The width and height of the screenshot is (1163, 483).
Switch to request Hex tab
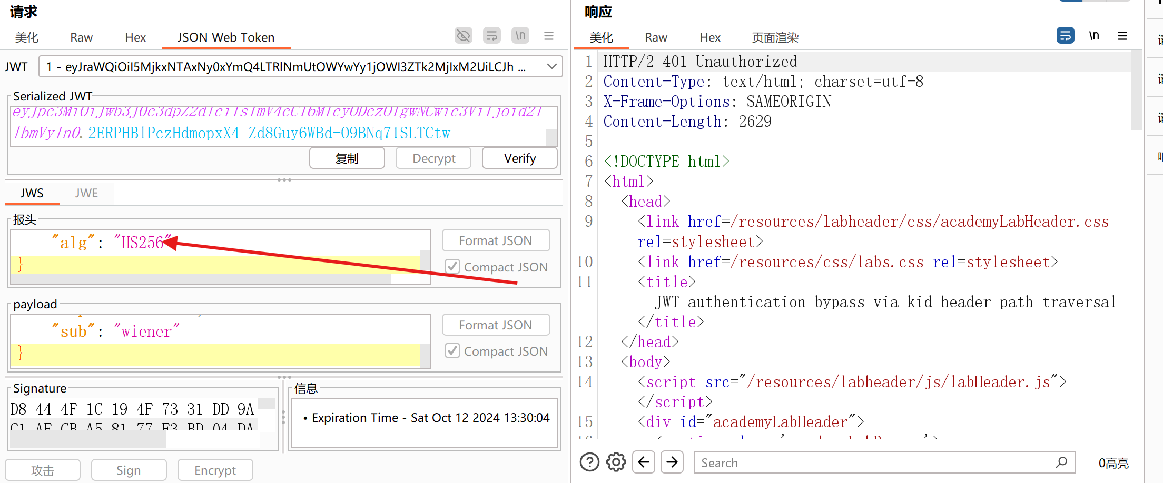pos(135,37)
